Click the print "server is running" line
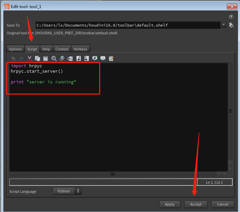This screenshot has width=240, height=212. pyautogui.click(x=43, y=82)
